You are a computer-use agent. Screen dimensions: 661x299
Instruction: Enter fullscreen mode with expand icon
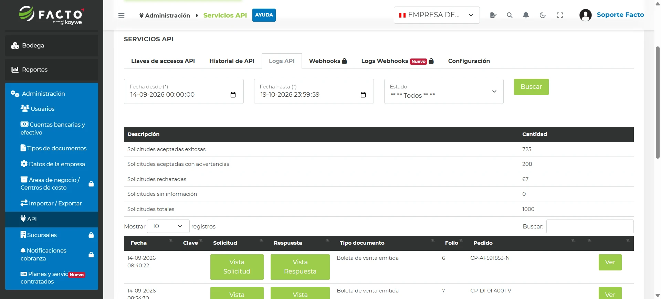point(560,15)
